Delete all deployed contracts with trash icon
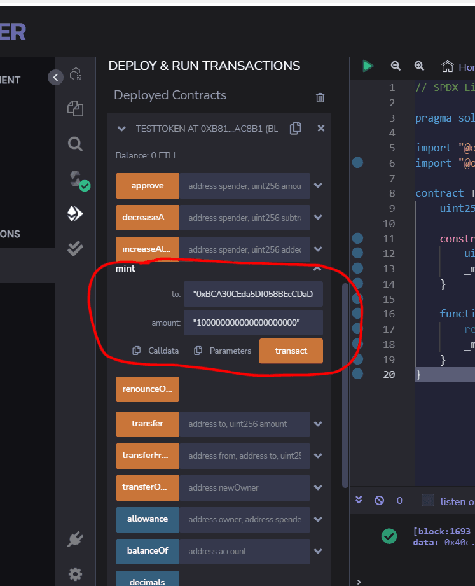The image size is (475, 586). 320,97
